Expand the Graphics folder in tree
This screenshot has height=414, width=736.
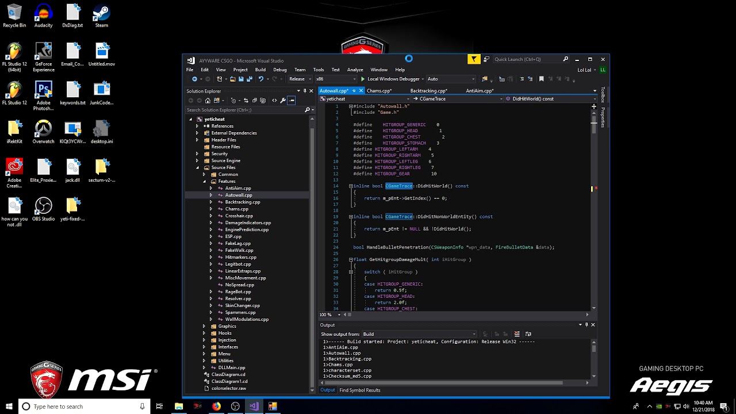coord(204,326)
